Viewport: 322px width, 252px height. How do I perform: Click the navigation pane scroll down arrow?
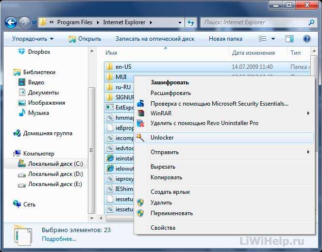tap(92, 218)
